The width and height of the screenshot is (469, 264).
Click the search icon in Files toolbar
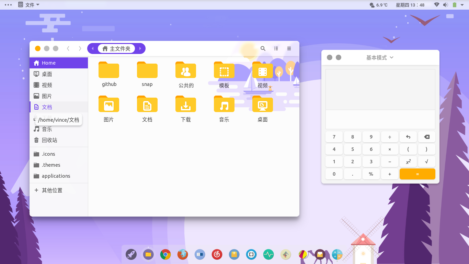pyautogui.click(x=263, y=48)
